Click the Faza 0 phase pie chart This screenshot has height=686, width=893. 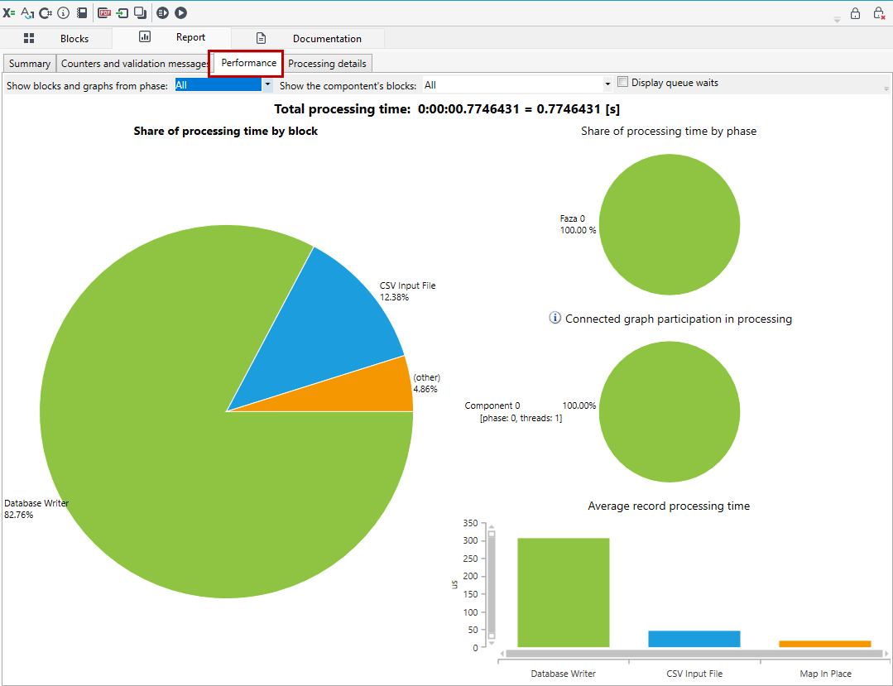[x=670, y=224]
